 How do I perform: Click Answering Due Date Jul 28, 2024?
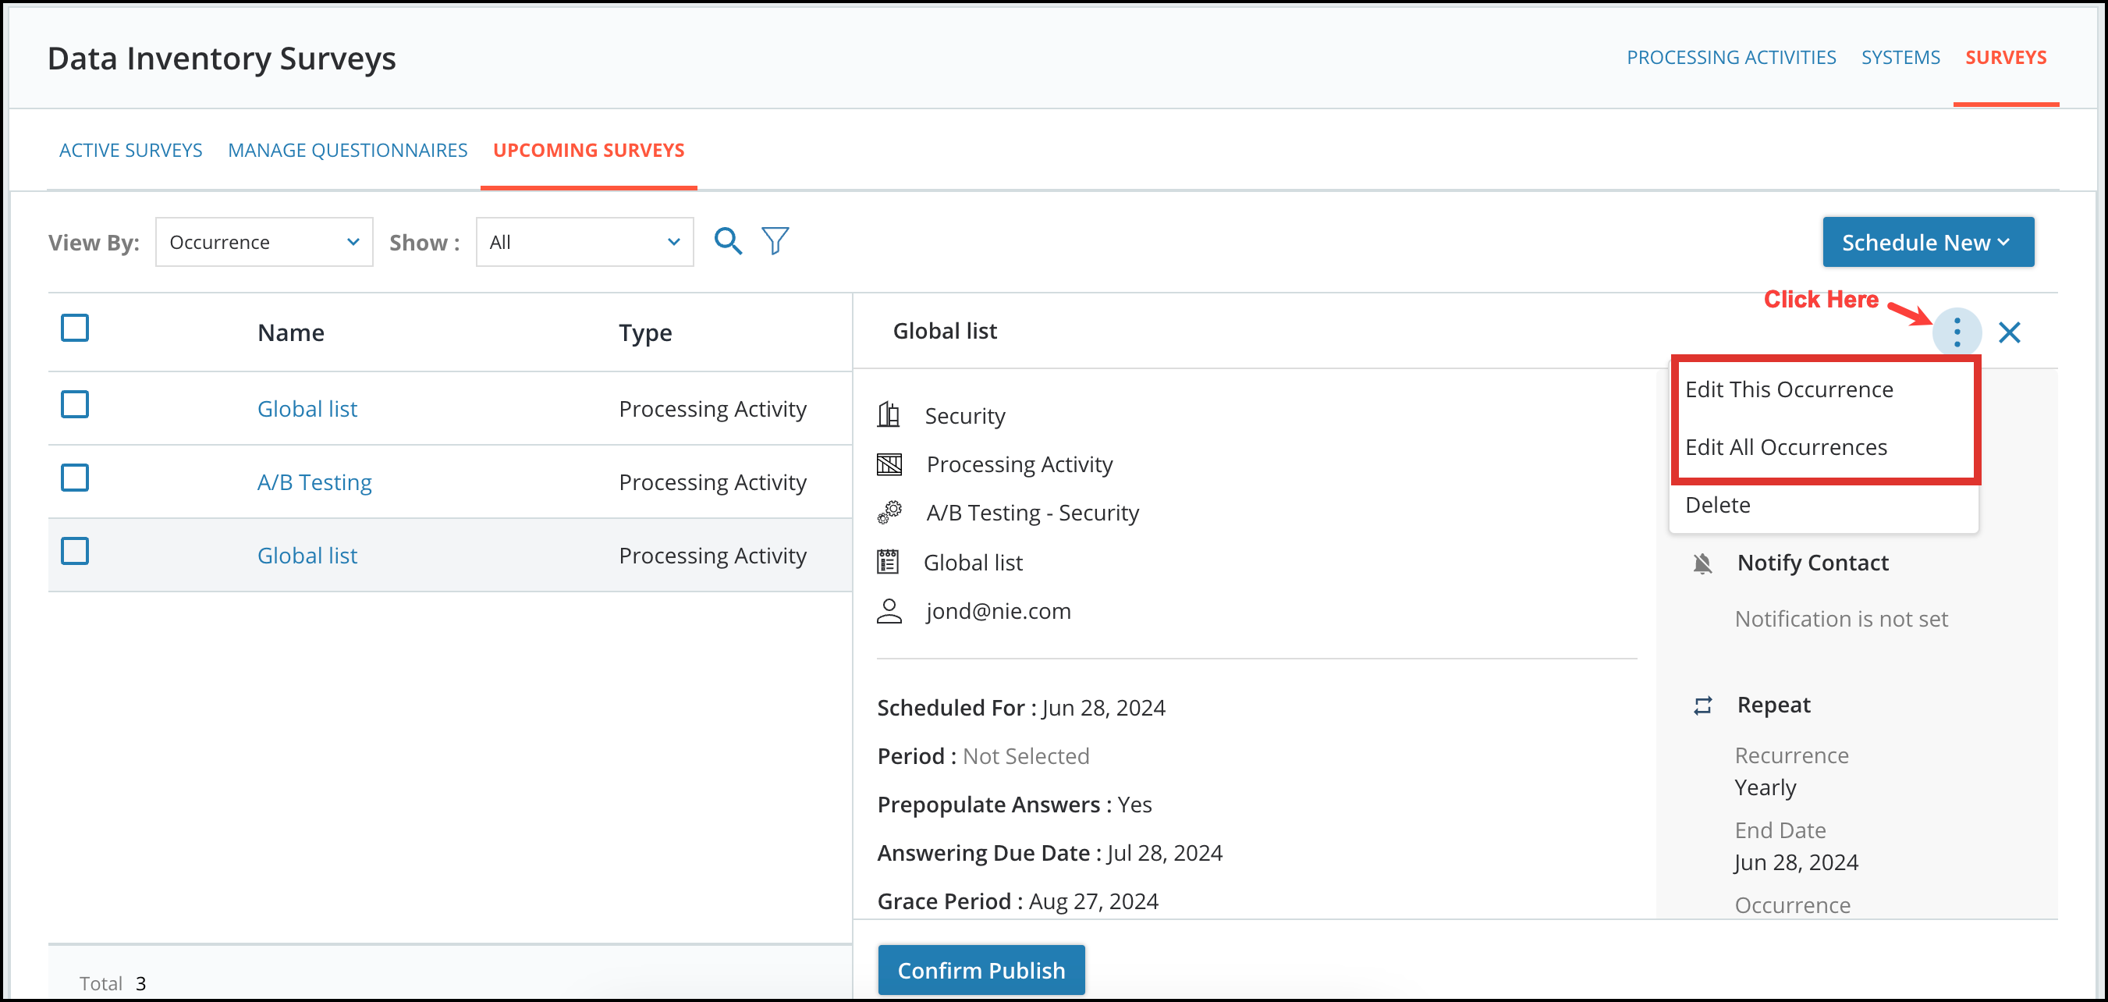pyautogui.click(x=1049, y=853)
